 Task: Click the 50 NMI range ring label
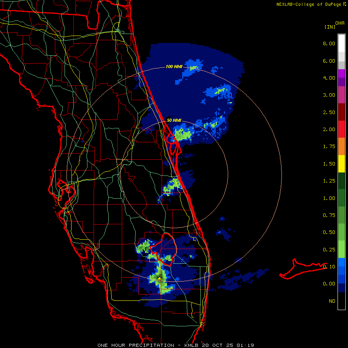coord(174,120)
